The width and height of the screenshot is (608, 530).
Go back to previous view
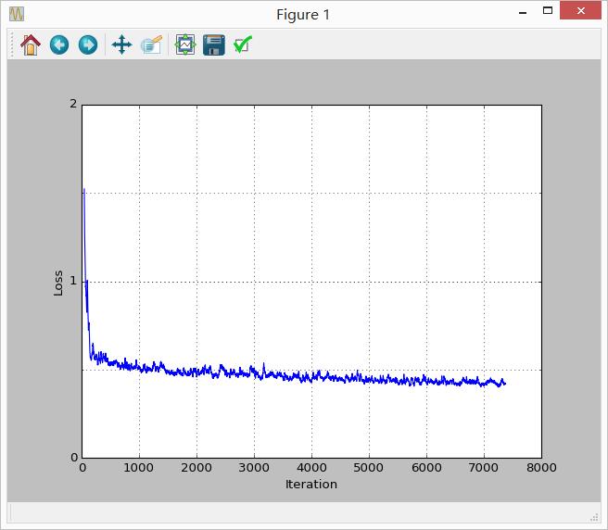pyautogui.click(x=59, y=44)
